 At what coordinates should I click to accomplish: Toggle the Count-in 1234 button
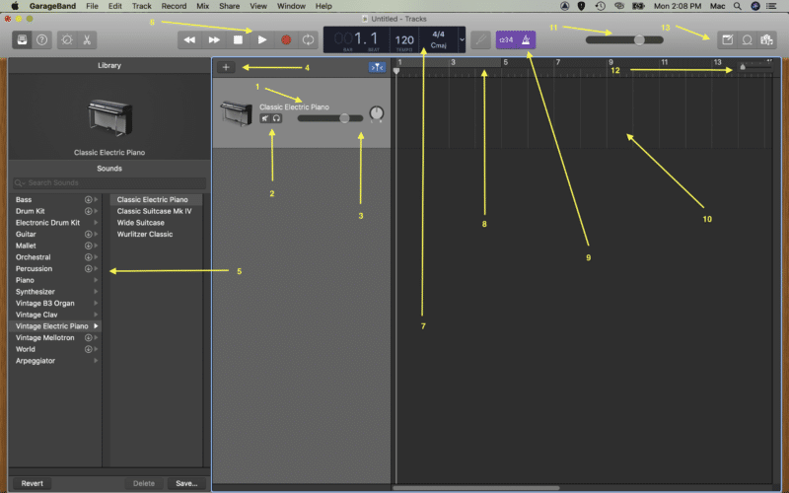(x=506, y=39)
